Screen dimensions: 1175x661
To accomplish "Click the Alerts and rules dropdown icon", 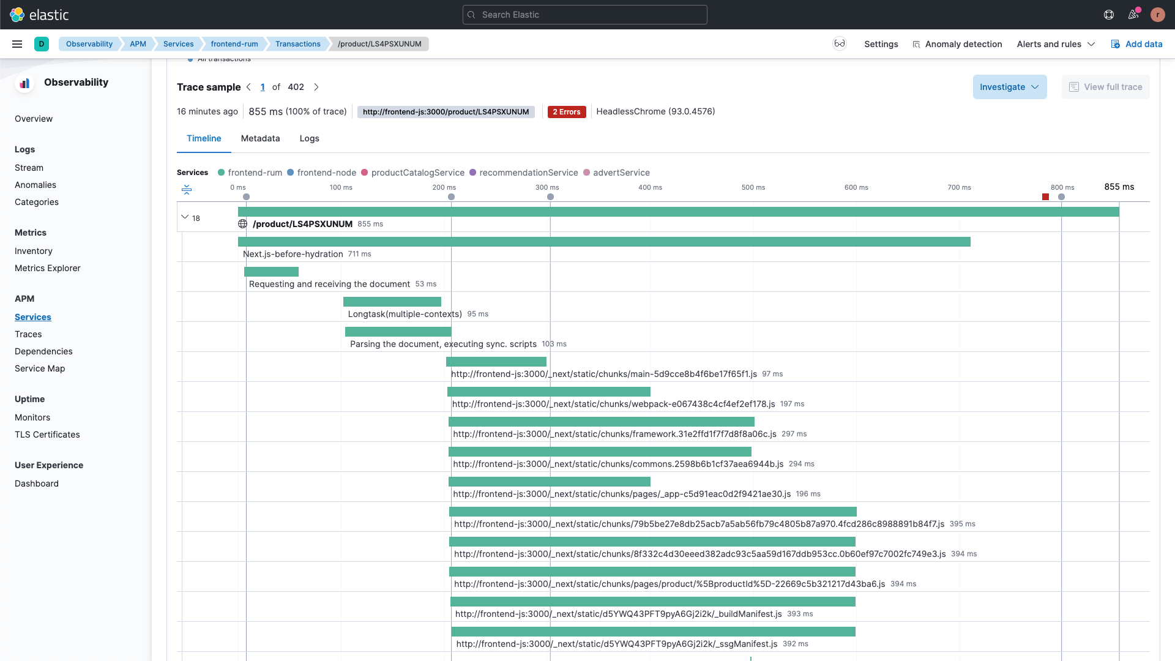I will [1091, 43].
